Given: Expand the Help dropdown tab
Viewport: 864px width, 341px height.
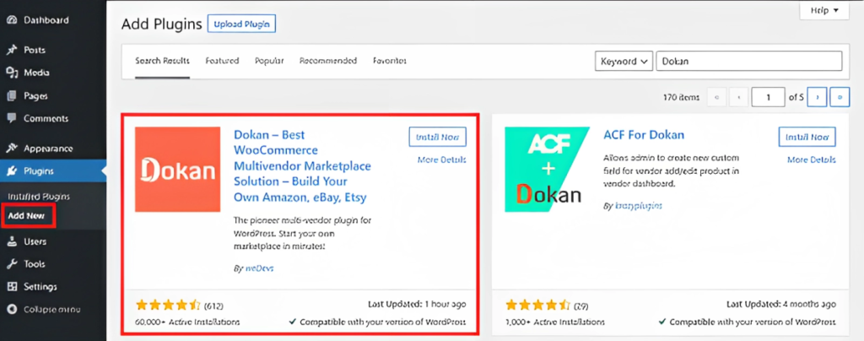Looking at the screenshot, I should coord(824,10).
